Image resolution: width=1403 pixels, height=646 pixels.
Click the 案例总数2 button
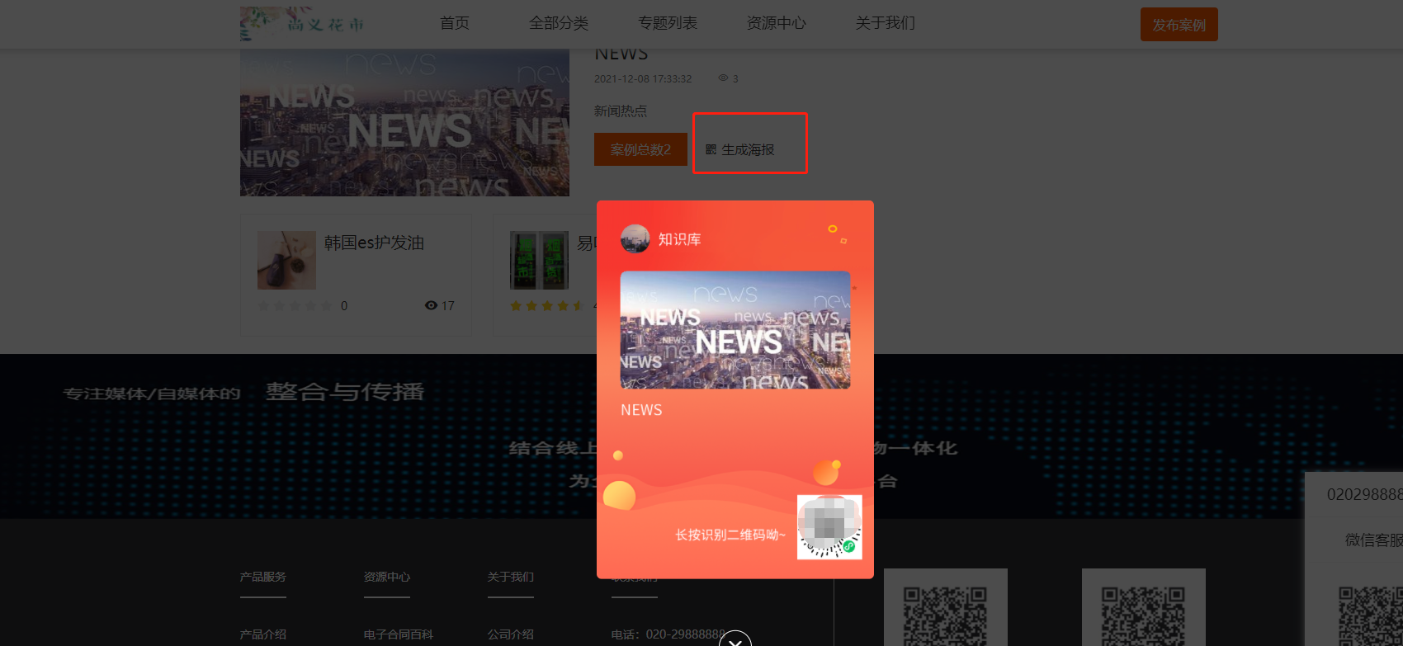[640, 149]
